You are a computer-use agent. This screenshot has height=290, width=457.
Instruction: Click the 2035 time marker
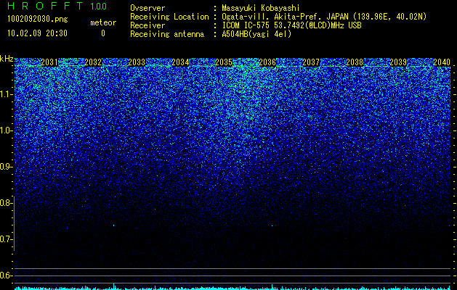(x=224, y=62)
